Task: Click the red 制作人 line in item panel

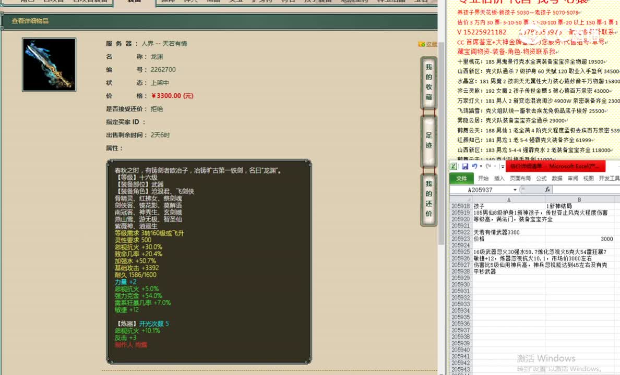Action: click(131, 345)
